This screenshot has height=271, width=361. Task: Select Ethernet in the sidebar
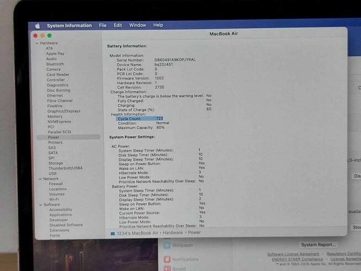(x=55, y=95)
